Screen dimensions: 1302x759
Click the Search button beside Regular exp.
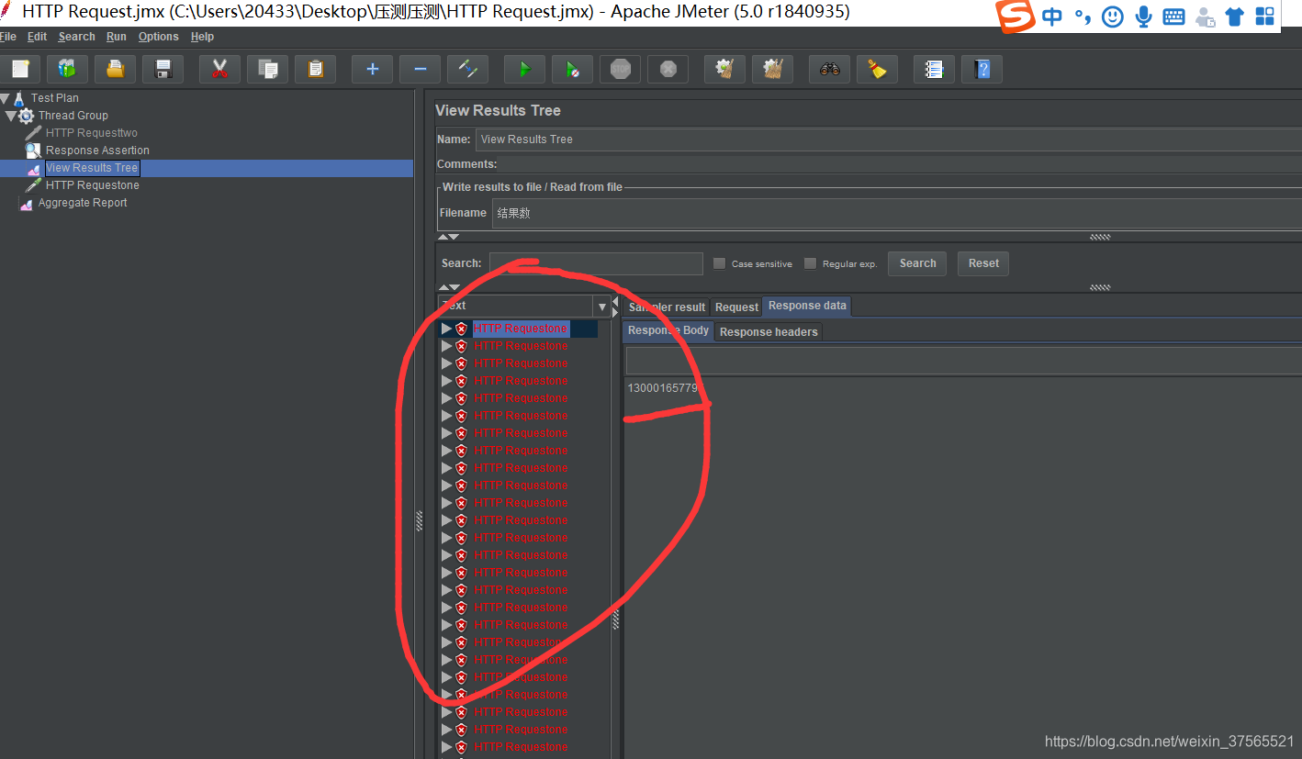[x=917, y=263]
